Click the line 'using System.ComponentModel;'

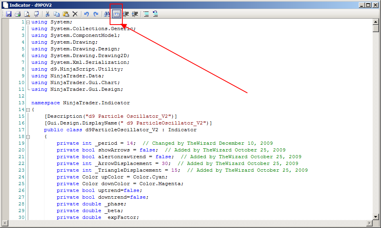(75, 35)
